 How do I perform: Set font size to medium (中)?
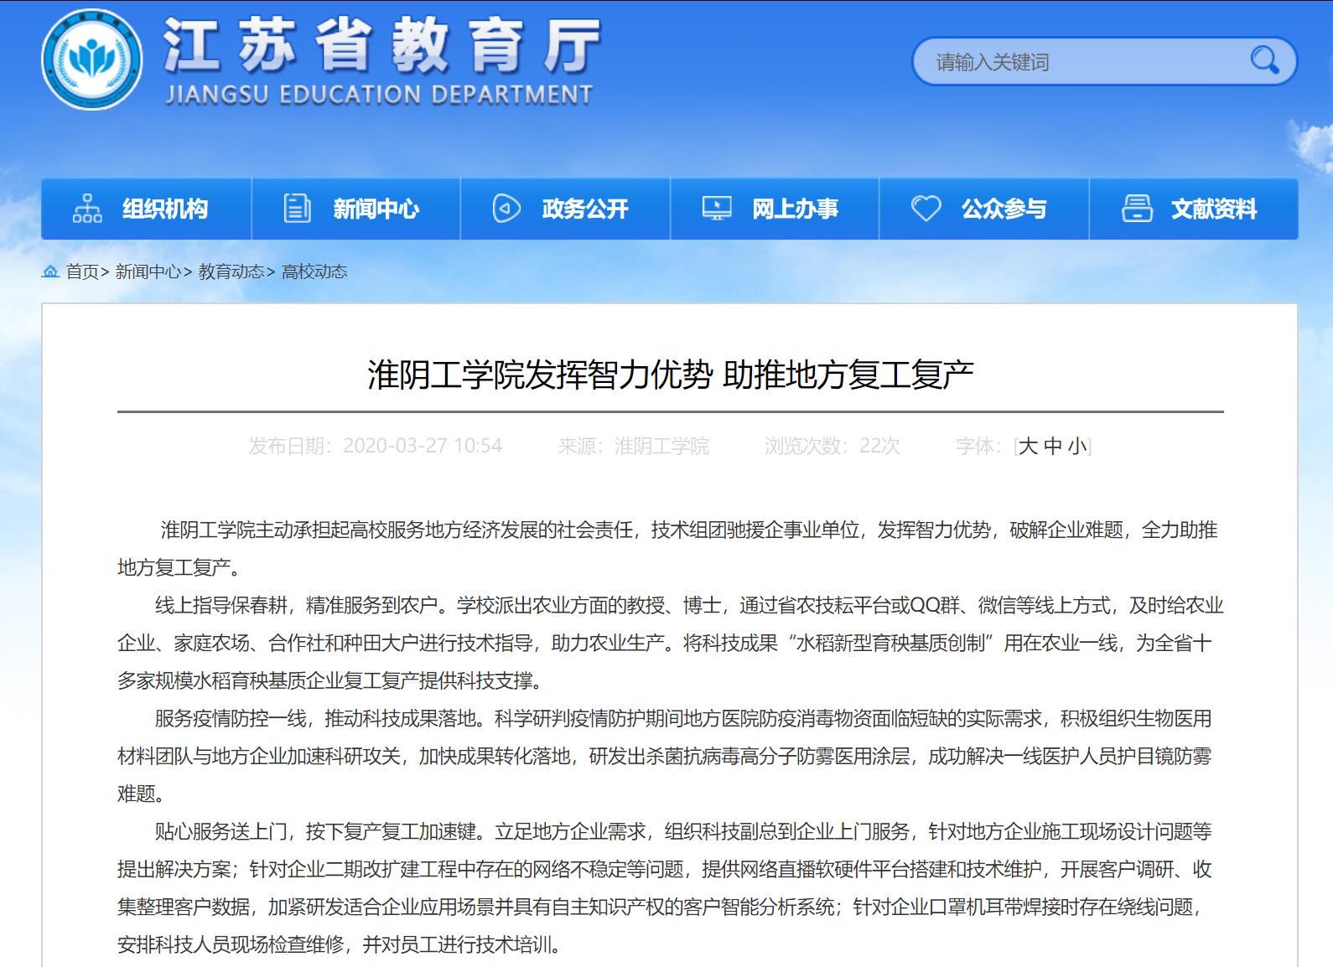(x=1053, y=446)
